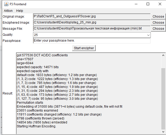
Task: Click the 'got 577536 DCT AC/DC coefficients' line
Action: click(42, 55)
